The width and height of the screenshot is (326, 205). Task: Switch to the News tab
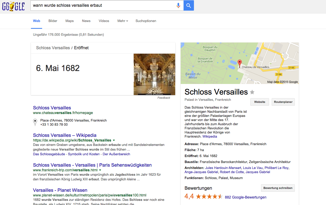point(86,21)
